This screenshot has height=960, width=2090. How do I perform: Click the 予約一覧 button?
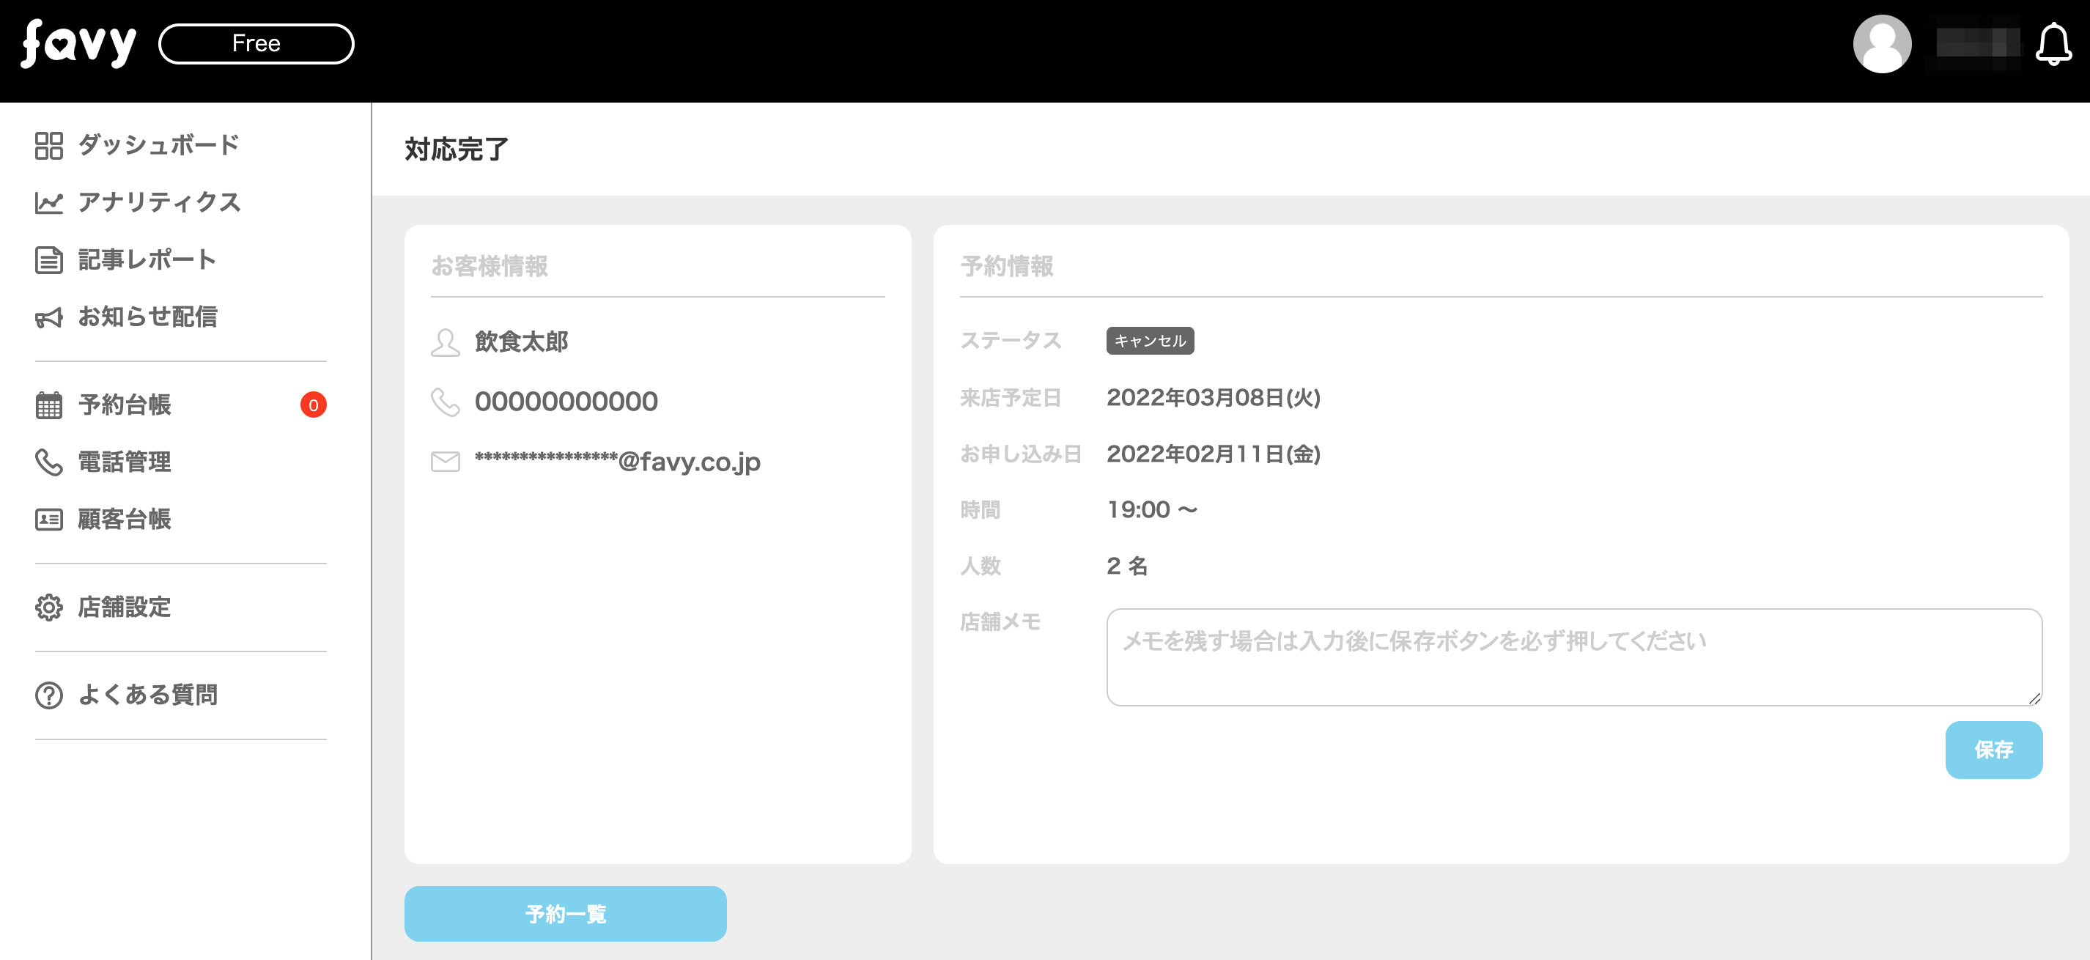(565, 914)
